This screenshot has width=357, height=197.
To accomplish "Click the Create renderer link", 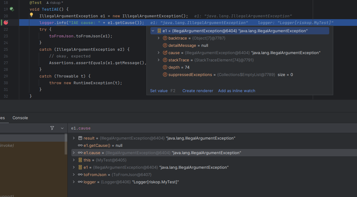I will (198, 91).
